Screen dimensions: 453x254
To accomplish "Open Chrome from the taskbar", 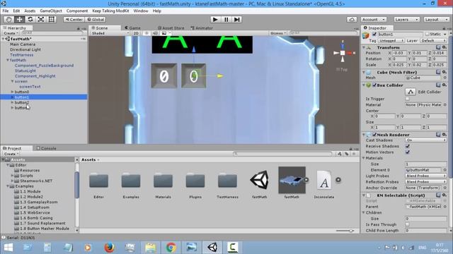I will [171, 247].
